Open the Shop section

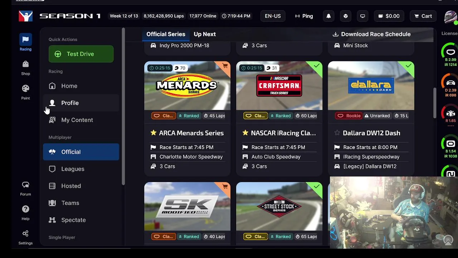[x=25, y=67]
